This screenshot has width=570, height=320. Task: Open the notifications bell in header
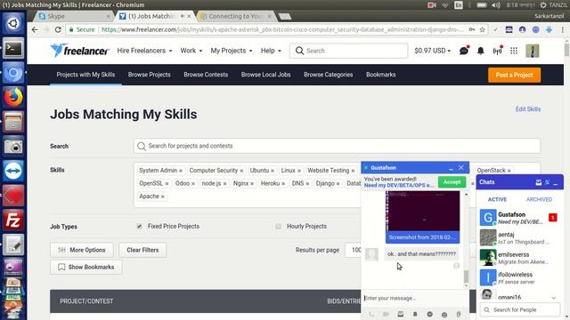coord(481,51)
